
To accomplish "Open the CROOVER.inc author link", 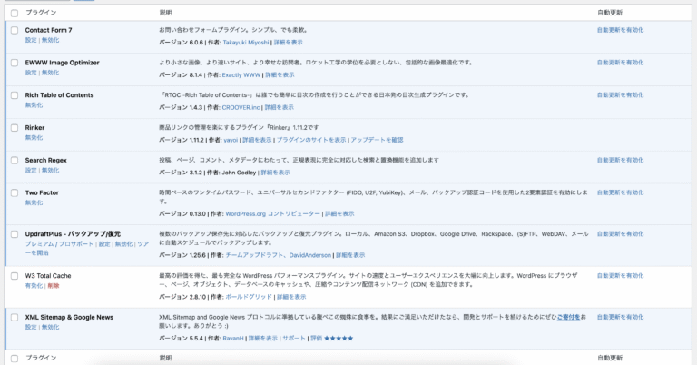I will point(241,107).
